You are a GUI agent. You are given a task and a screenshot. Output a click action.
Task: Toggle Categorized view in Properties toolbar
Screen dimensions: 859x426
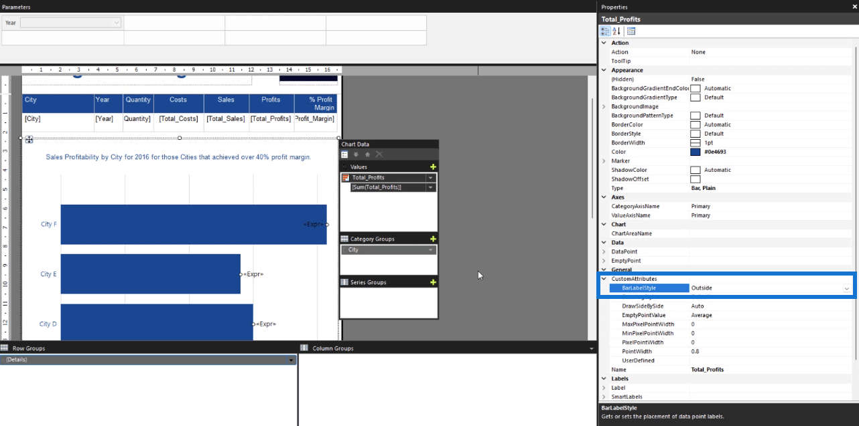606,31
